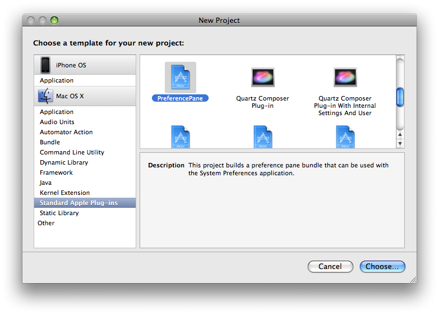The height and width of the screenshot is (314, 439).
Task: Click the scroll down arrow
Action: (x=400, y=143)
